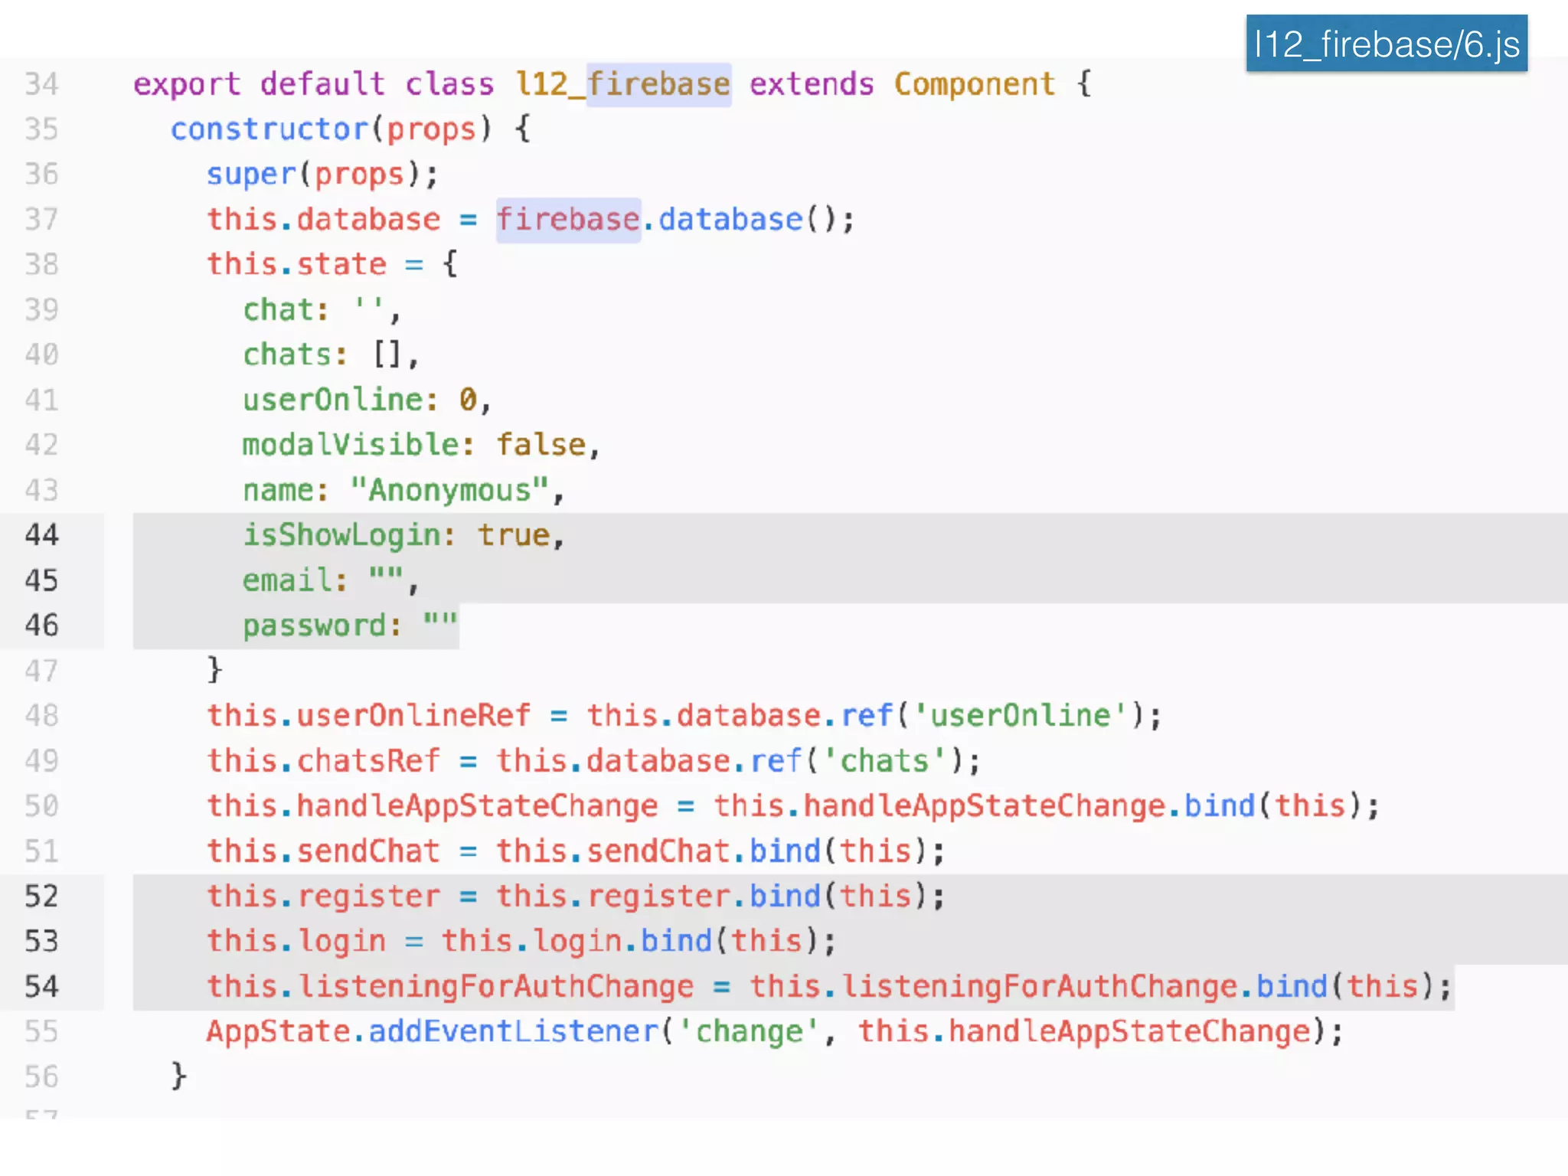Click 'Component' in the extends clause
1568x1176 pixels.
click(975, 84)
